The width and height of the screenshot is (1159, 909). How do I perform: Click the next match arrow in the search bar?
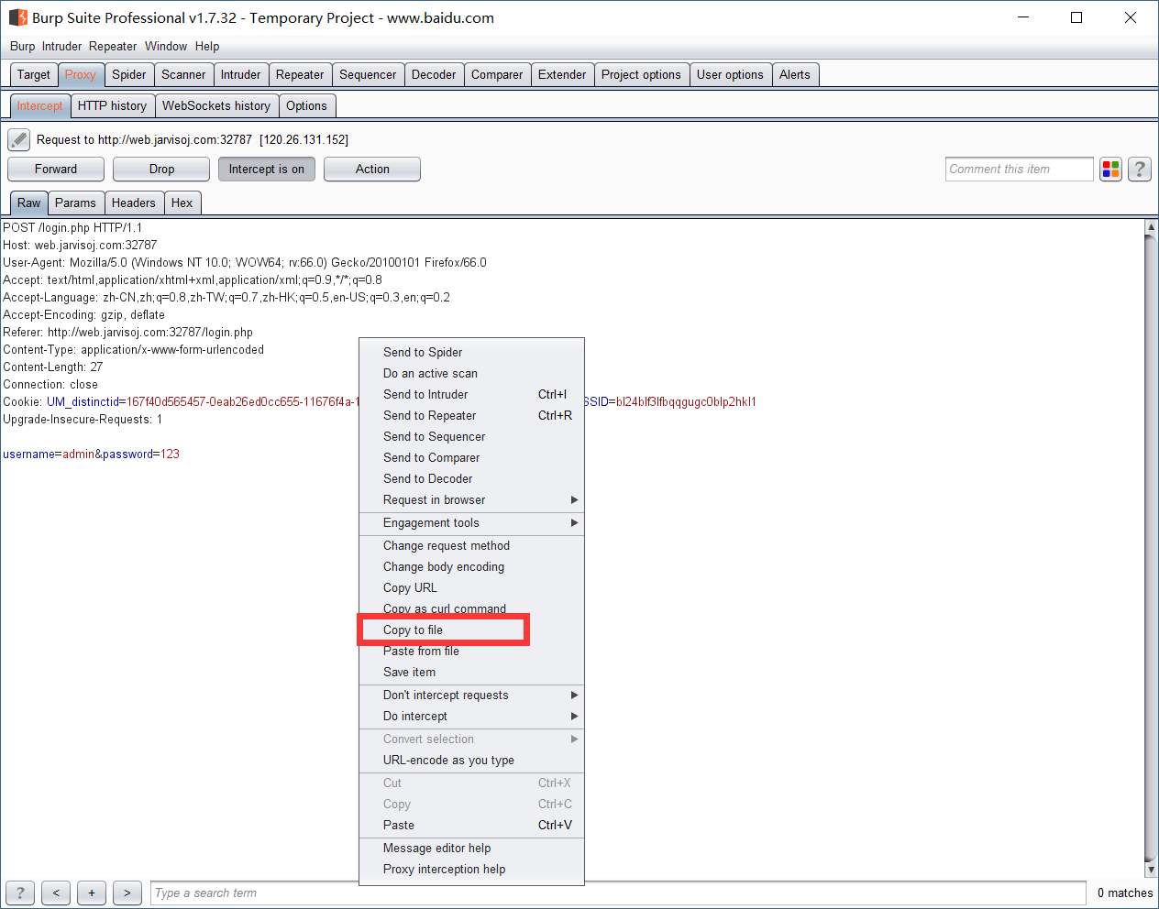[x=127, y=893]
